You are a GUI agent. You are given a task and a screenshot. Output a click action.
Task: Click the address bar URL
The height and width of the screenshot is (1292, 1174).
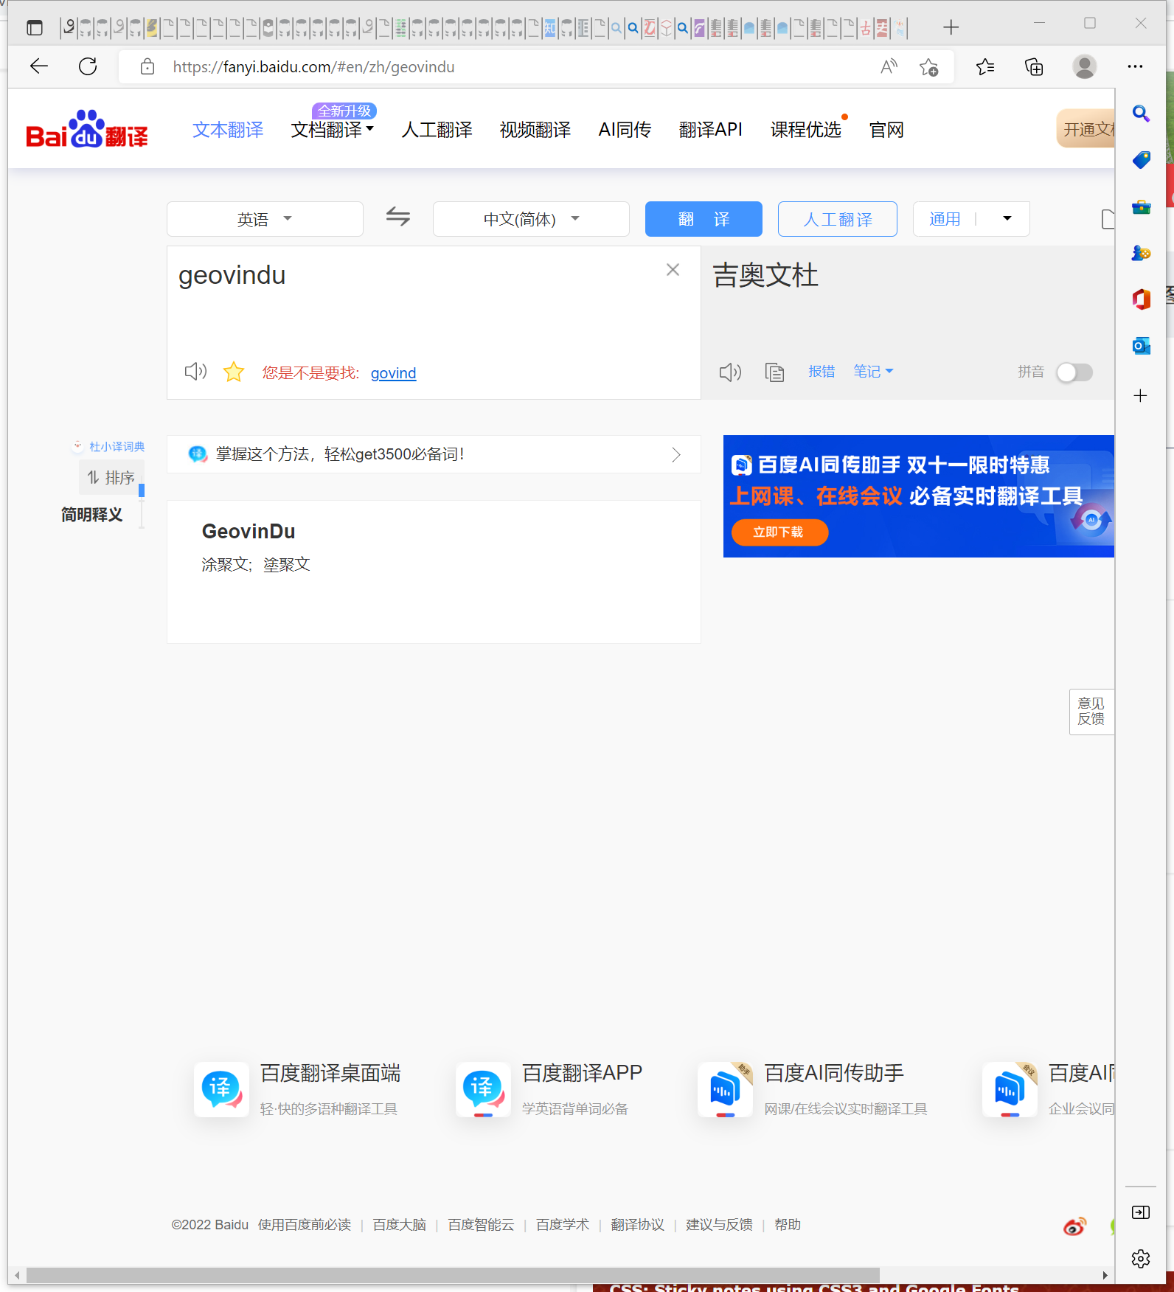click(x=313, y=67)
